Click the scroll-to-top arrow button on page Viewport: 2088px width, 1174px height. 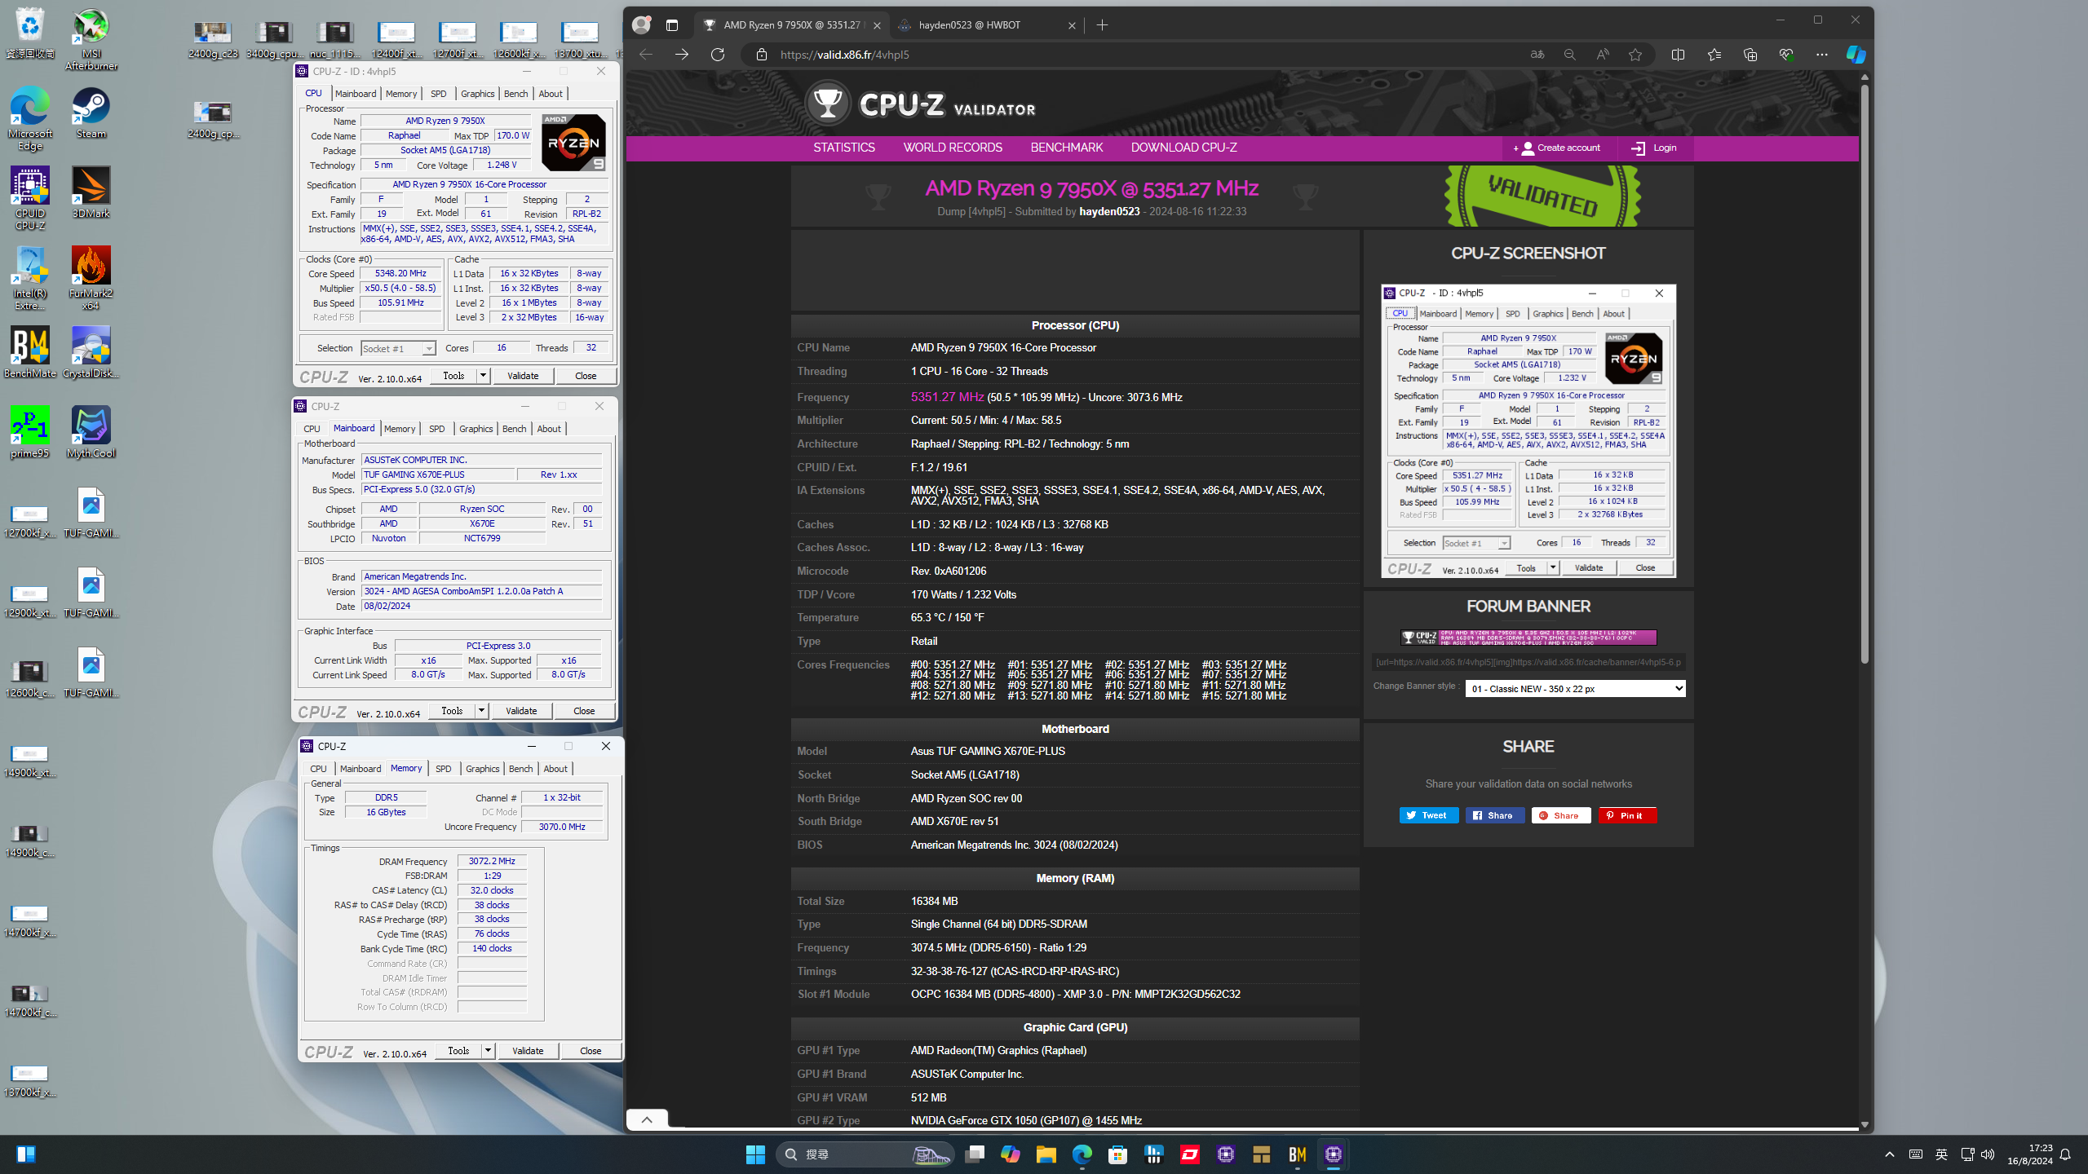pyautogui.click(x=647, y=1119)
